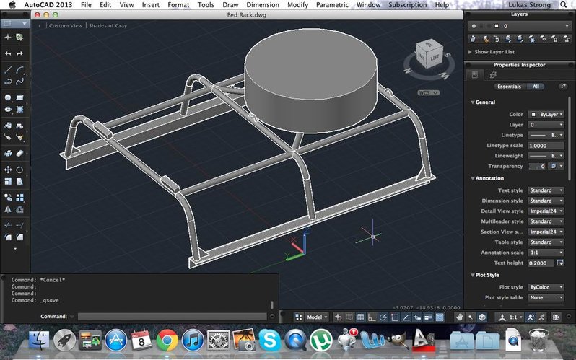Open the Annotation scale 1:1 dropdown in Properties

546,253
